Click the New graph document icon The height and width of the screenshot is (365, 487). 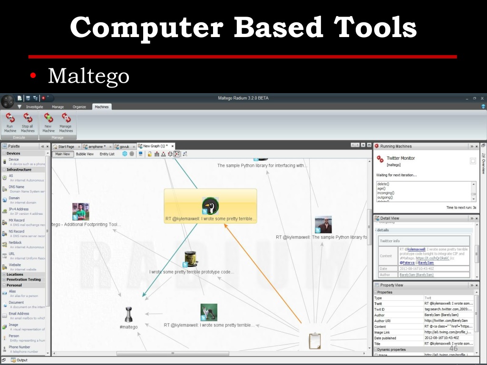point(19,98)
